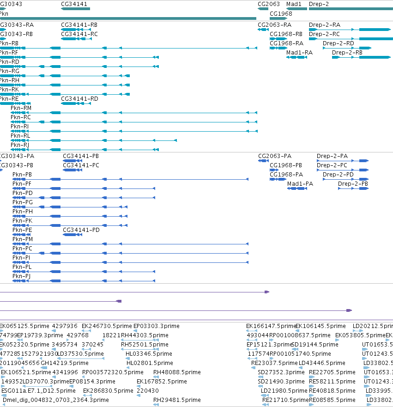Select the Pkn-RI transcript label

click(19, 127)
